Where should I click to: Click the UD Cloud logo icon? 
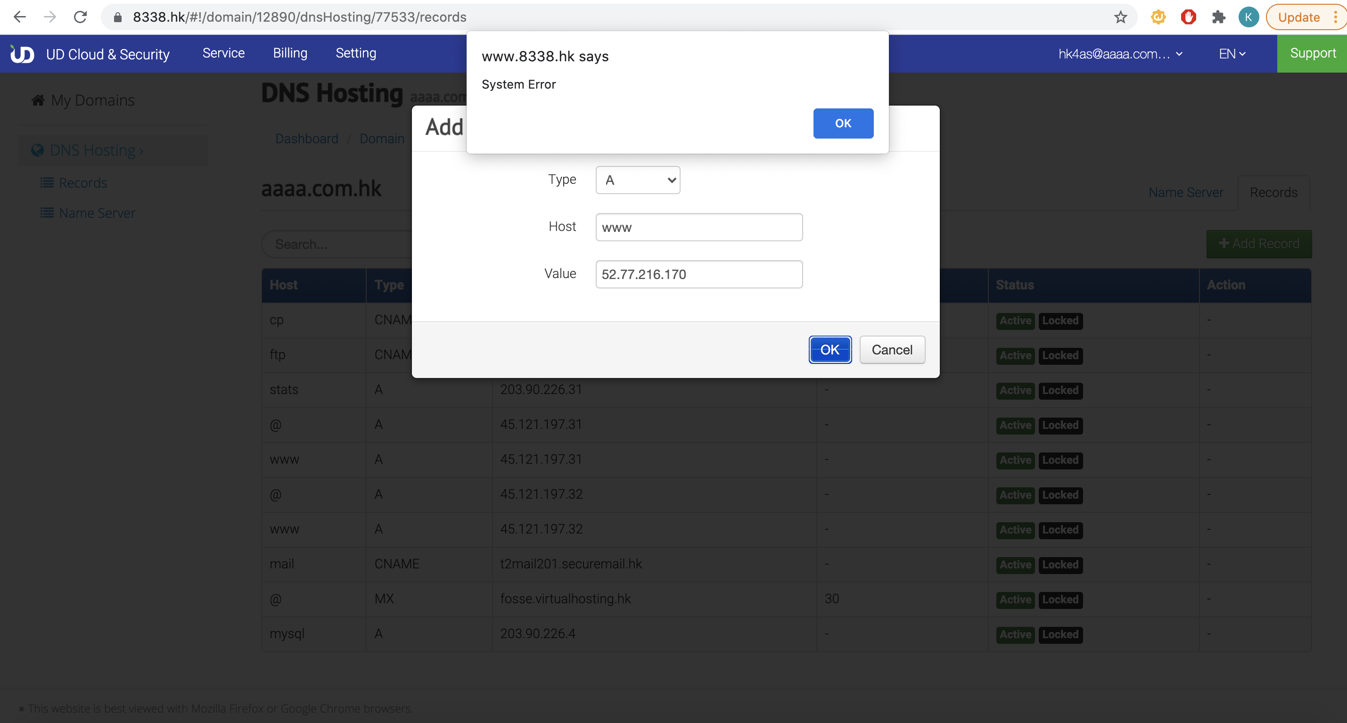tap(22, 54)
